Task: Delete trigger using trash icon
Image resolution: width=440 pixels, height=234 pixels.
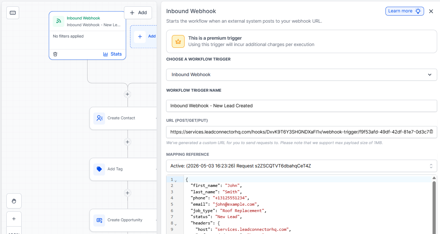Action: click(x=55, y=54)
